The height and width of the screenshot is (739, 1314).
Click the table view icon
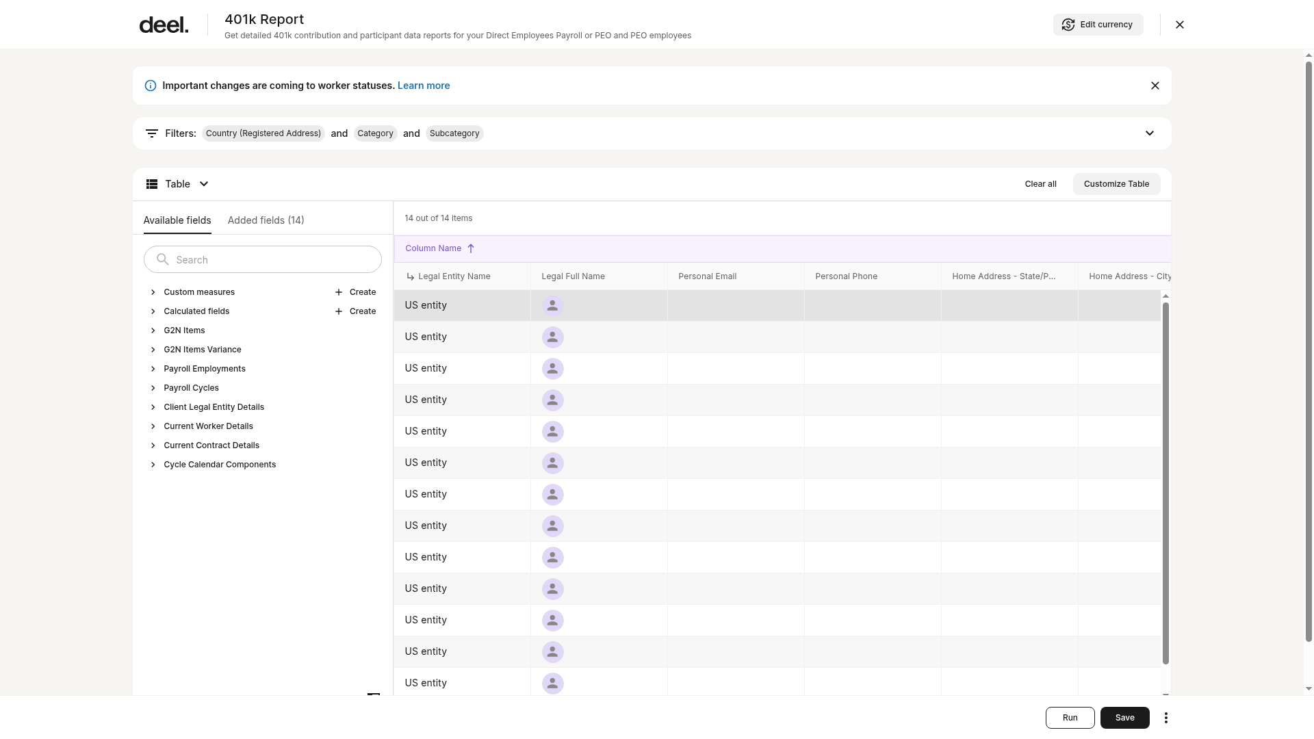tap(152, 184)
